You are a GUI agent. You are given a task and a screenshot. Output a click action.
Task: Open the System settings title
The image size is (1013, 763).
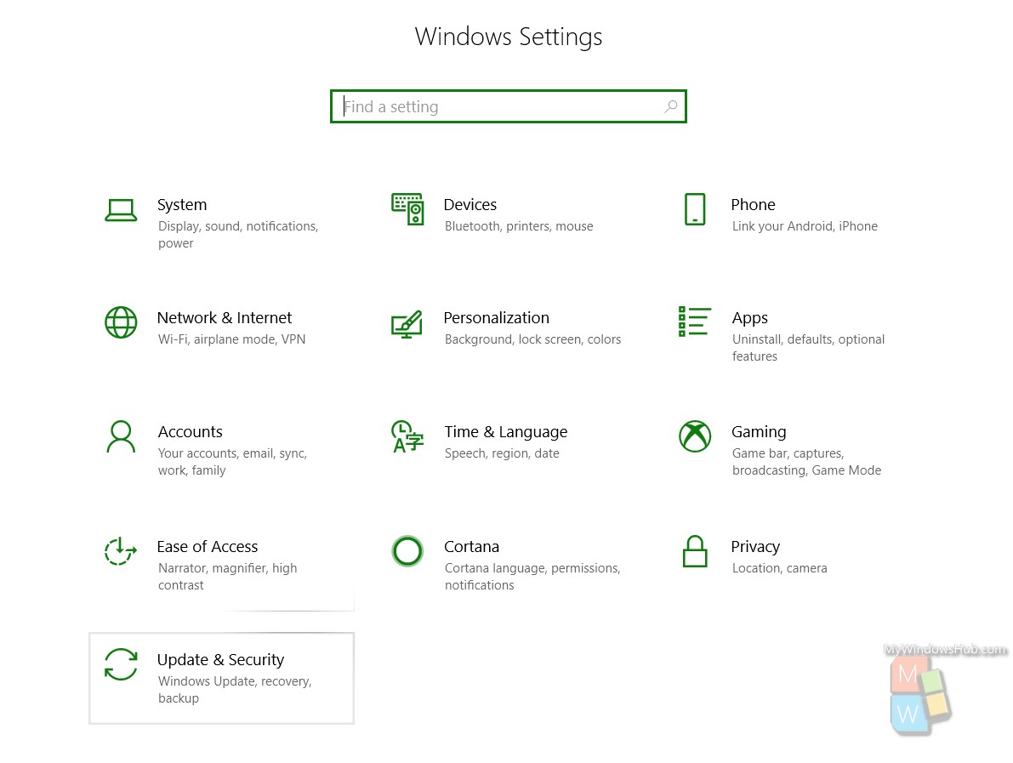182,205
